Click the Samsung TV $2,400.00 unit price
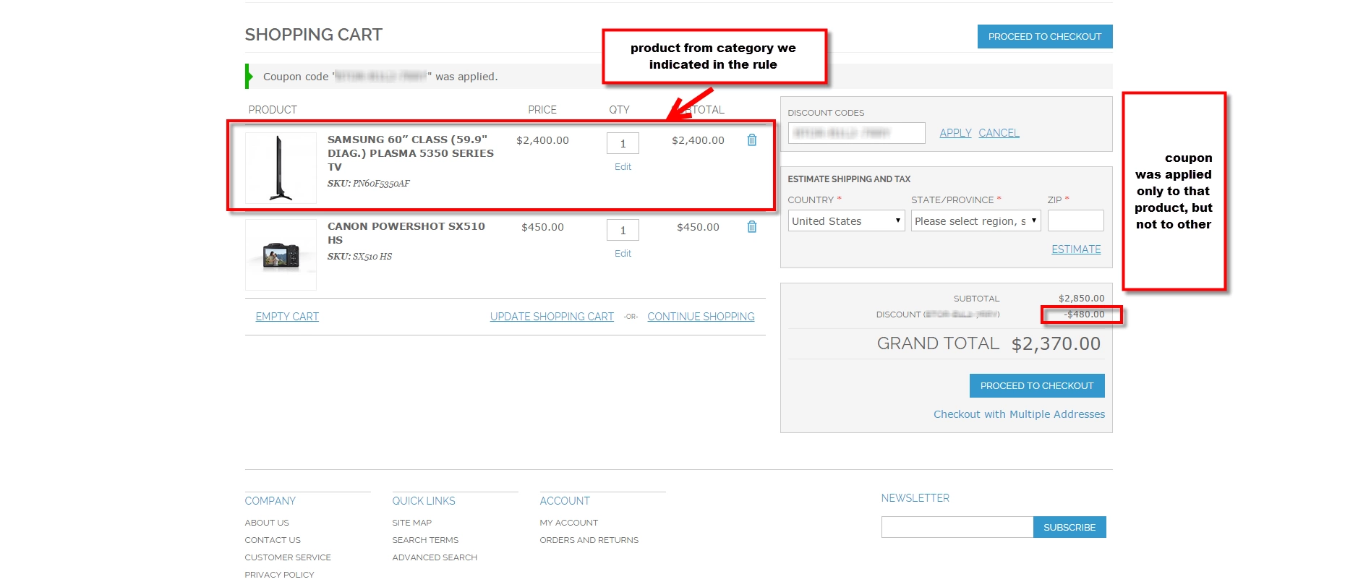Image resolution: width=1345 pixels, height=582 pixels. (x=542, y=140)
